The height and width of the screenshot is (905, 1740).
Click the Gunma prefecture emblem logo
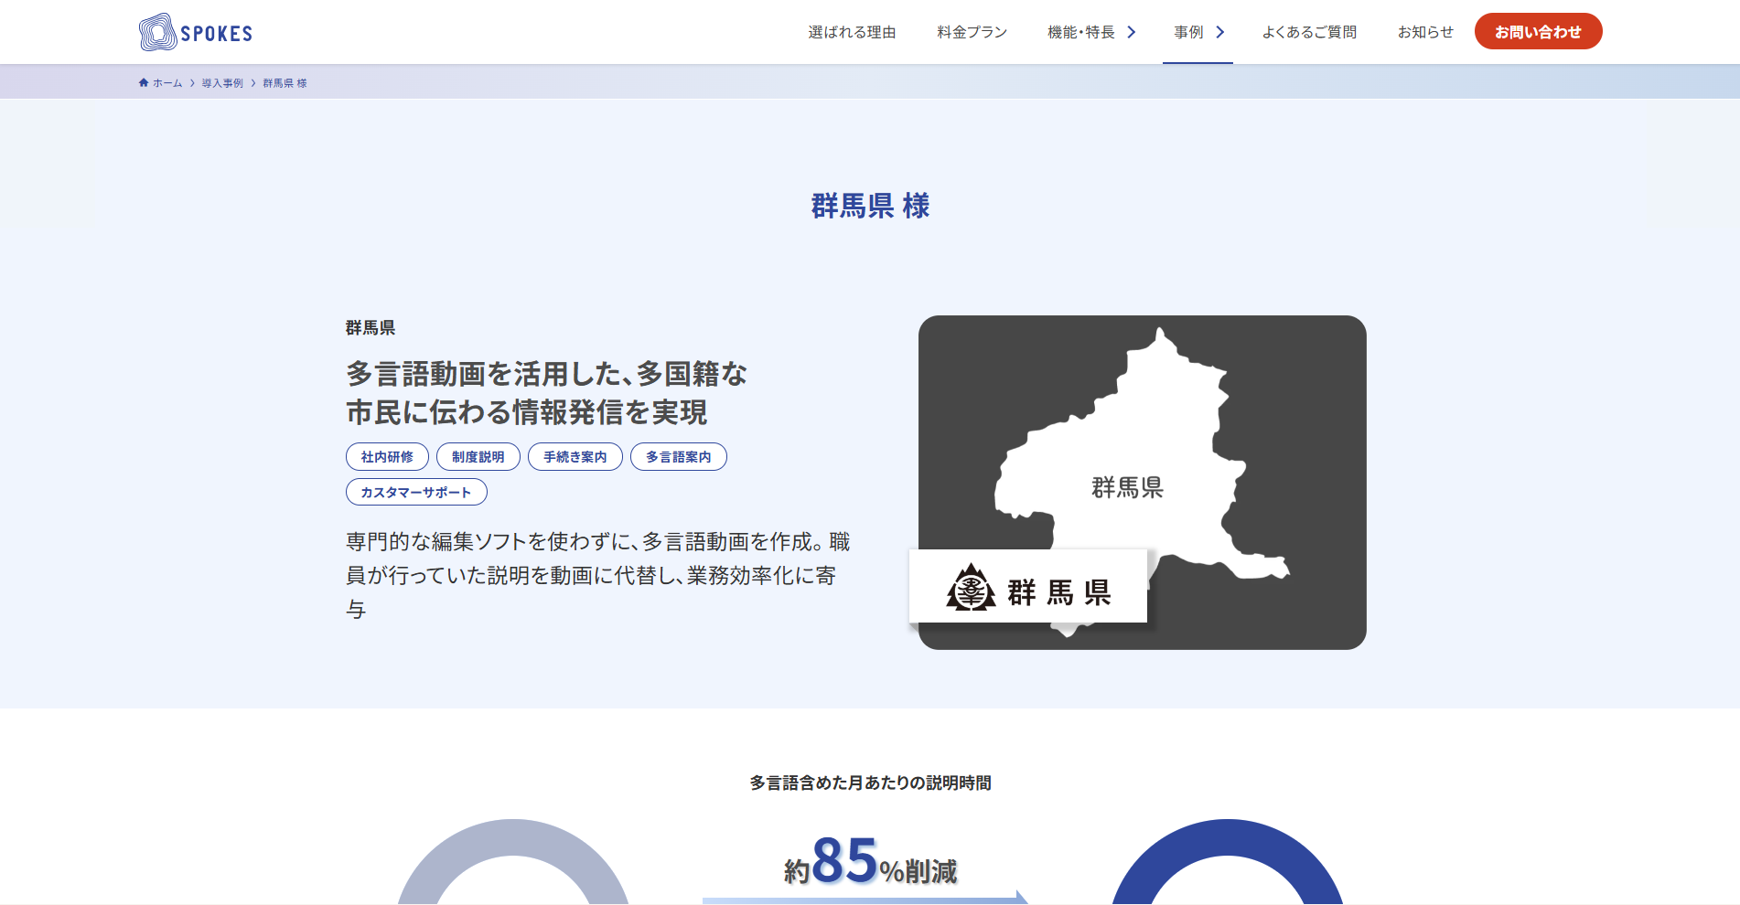[x=971, y=588]
